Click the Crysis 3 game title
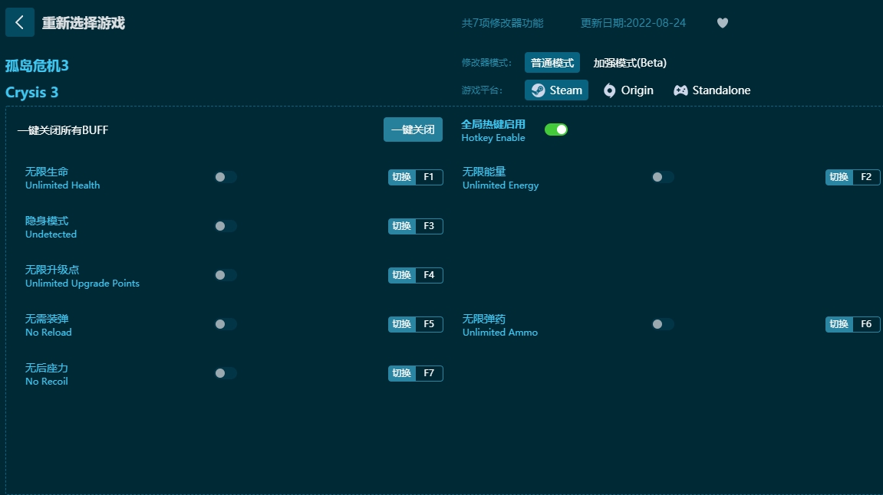 pyautogui.click(x=31, y=92)
